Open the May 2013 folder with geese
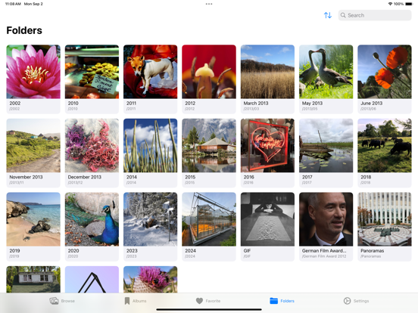 click(x=326, y=79)
